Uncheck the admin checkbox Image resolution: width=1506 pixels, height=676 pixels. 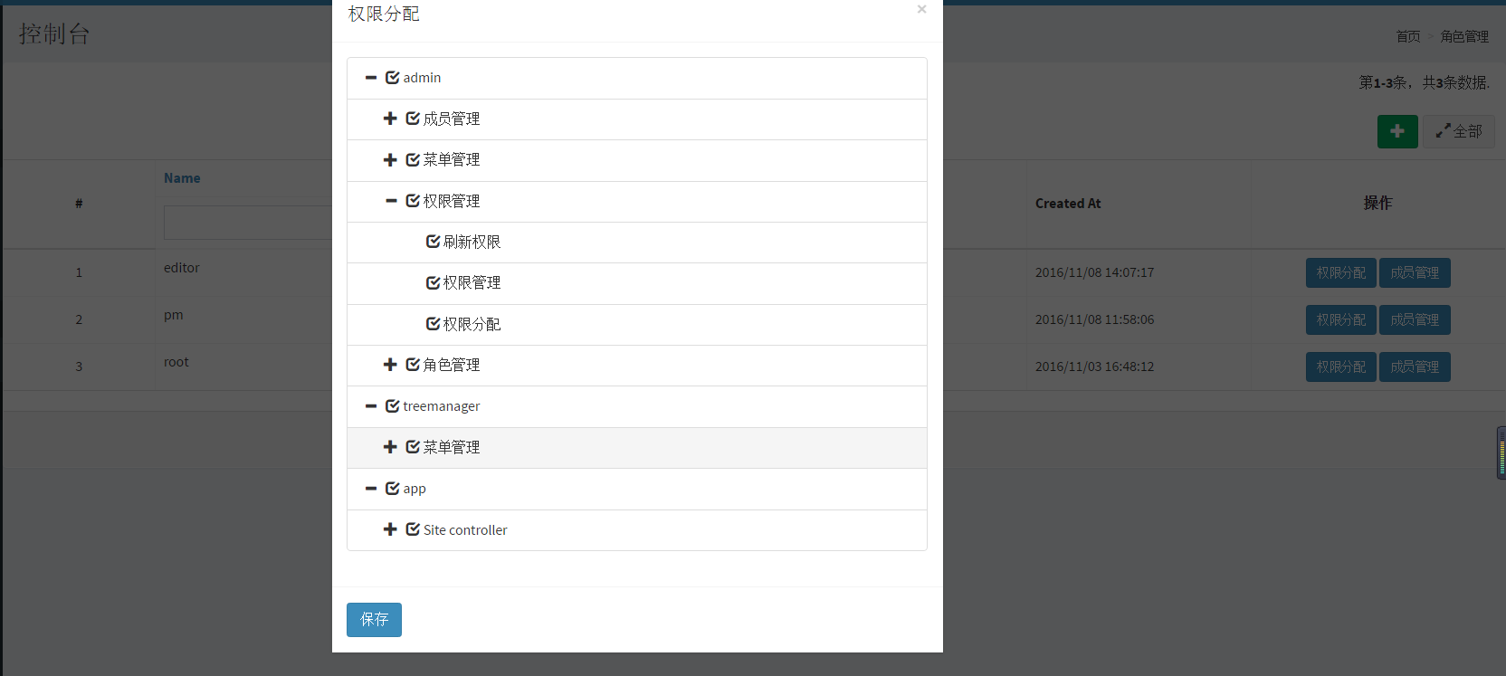coord(392,78)
